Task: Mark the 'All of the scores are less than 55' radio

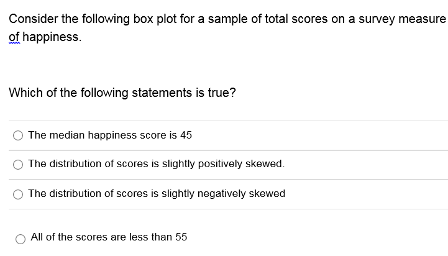Action: [21, 239]
